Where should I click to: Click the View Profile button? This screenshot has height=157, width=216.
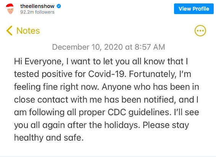click(x=194, y=9)
